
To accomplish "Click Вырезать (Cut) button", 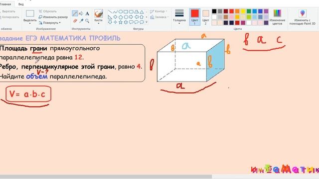I will point(8,11).
